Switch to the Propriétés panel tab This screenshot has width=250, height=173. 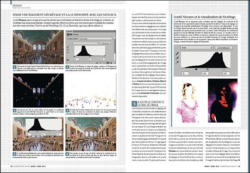[69, 31]
